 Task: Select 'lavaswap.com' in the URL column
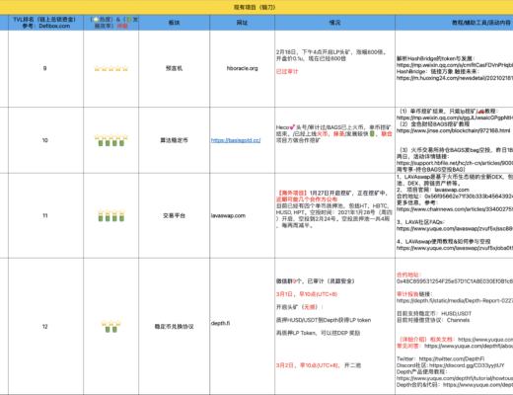228,215
